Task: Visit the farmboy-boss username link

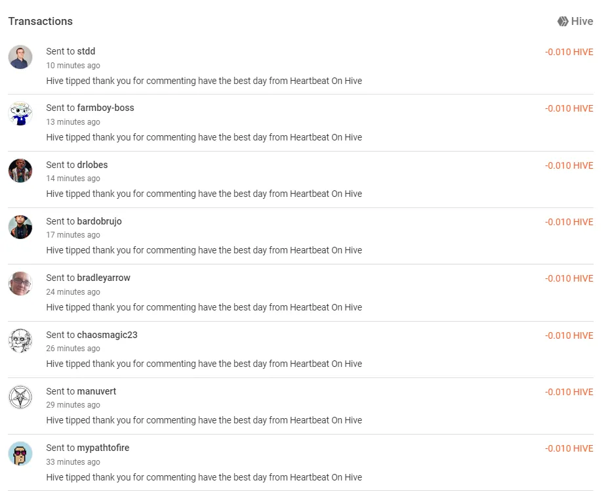Action: click(106, 108)
